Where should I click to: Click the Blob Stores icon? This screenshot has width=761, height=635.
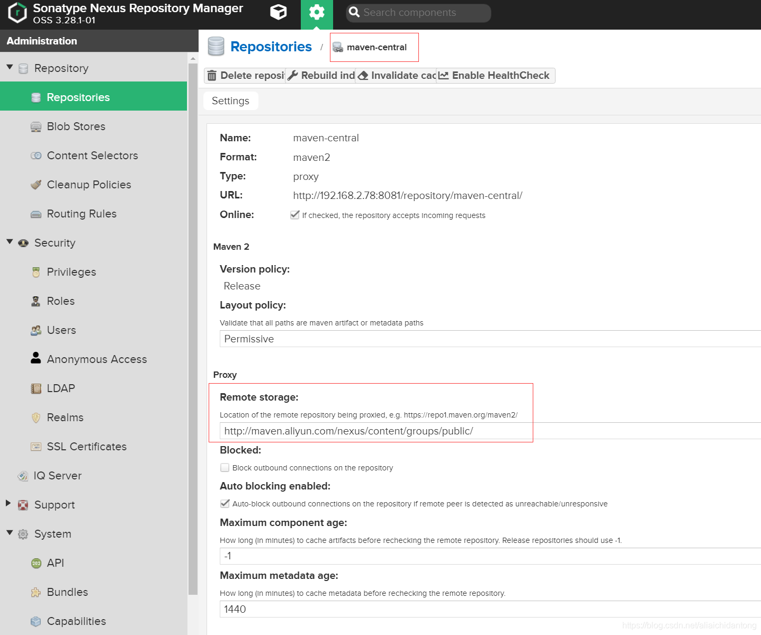tap(36, 127)
